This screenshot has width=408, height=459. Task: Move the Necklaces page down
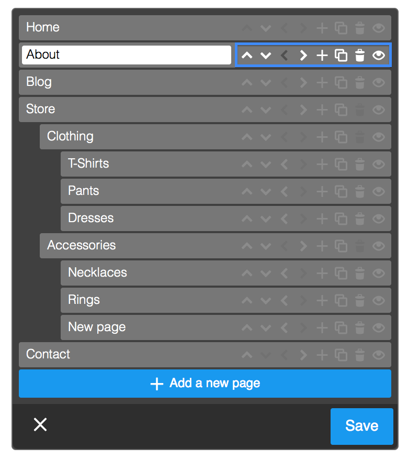266,274
